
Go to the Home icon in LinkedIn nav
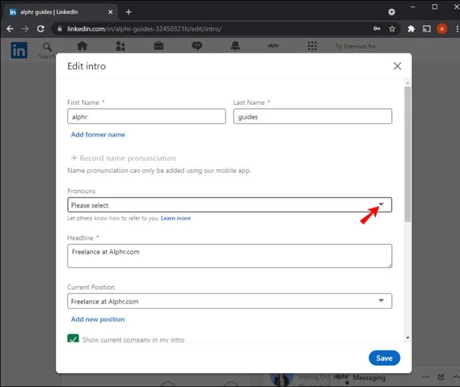click(x=82, y=46)
